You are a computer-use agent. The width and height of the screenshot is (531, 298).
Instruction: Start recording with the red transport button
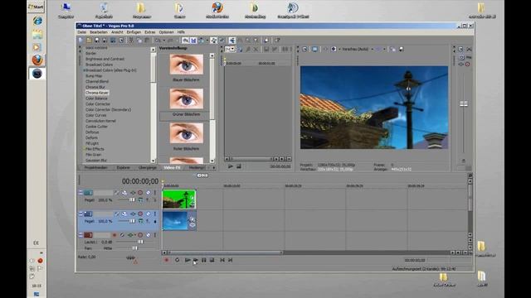166,260
